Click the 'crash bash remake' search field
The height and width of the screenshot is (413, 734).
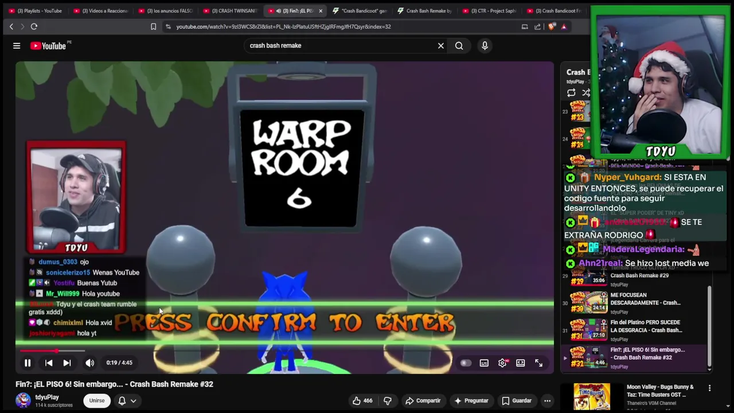tap(341, 46)
